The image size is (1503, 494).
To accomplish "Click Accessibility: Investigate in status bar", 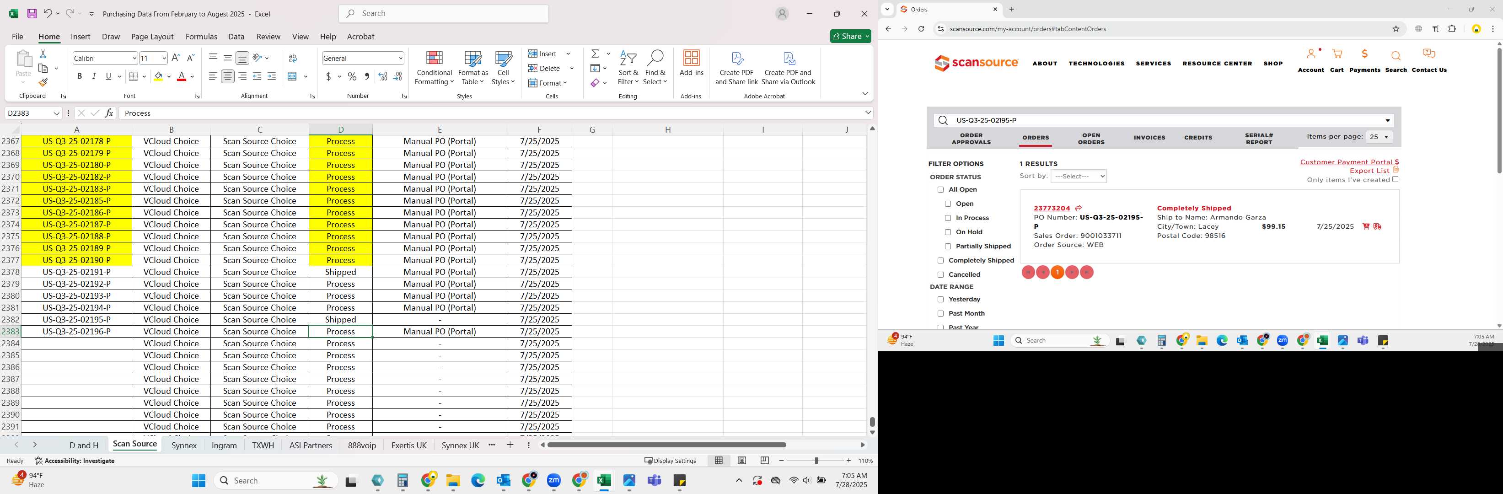I will point(75,461).
